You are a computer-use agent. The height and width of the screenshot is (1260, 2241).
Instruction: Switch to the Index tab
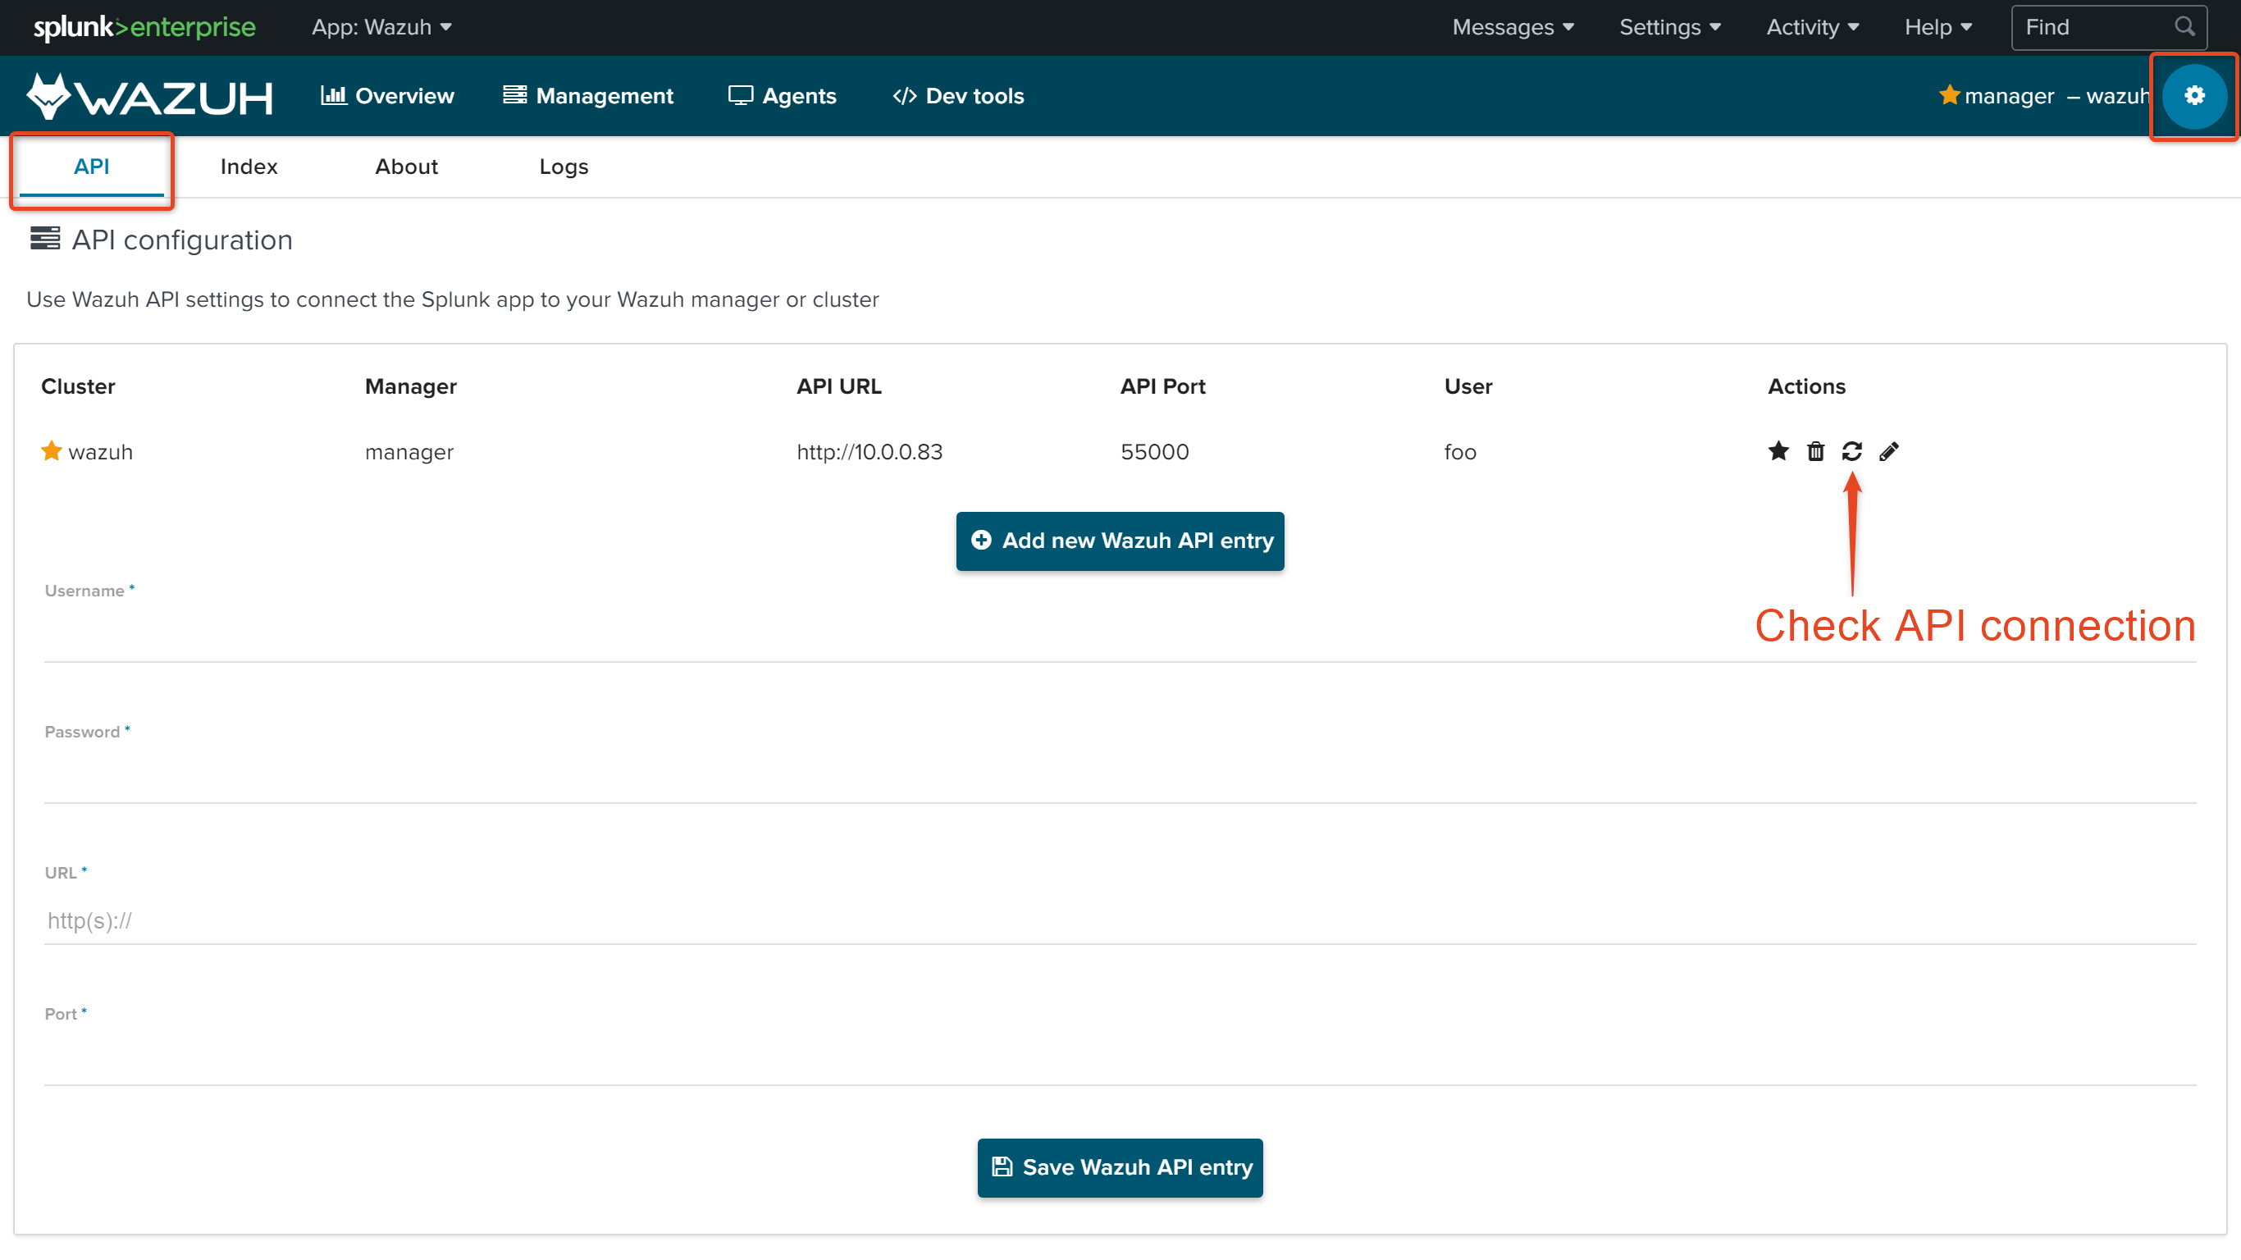[249, 167]
